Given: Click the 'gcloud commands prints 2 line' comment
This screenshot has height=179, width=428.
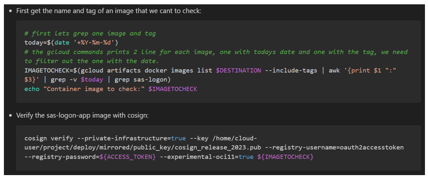Looking at the screenshot, I should (130, 52).
